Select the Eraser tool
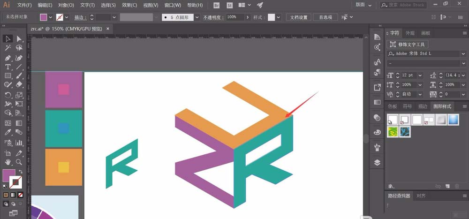 tap(19, 85)
